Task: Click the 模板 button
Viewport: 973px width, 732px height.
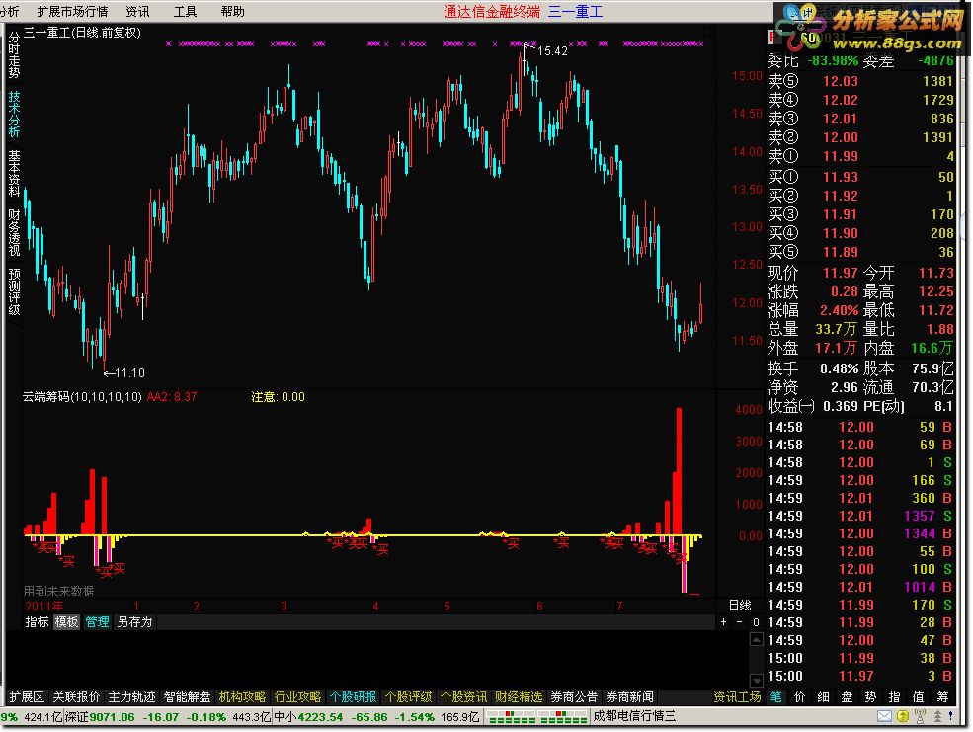Action: [x=66, y=622]
